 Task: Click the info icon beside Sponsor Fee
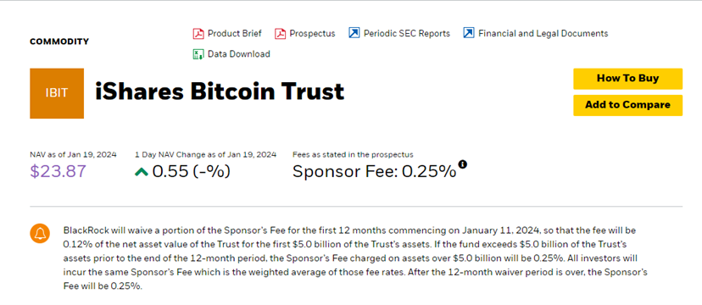coord(462,164)
